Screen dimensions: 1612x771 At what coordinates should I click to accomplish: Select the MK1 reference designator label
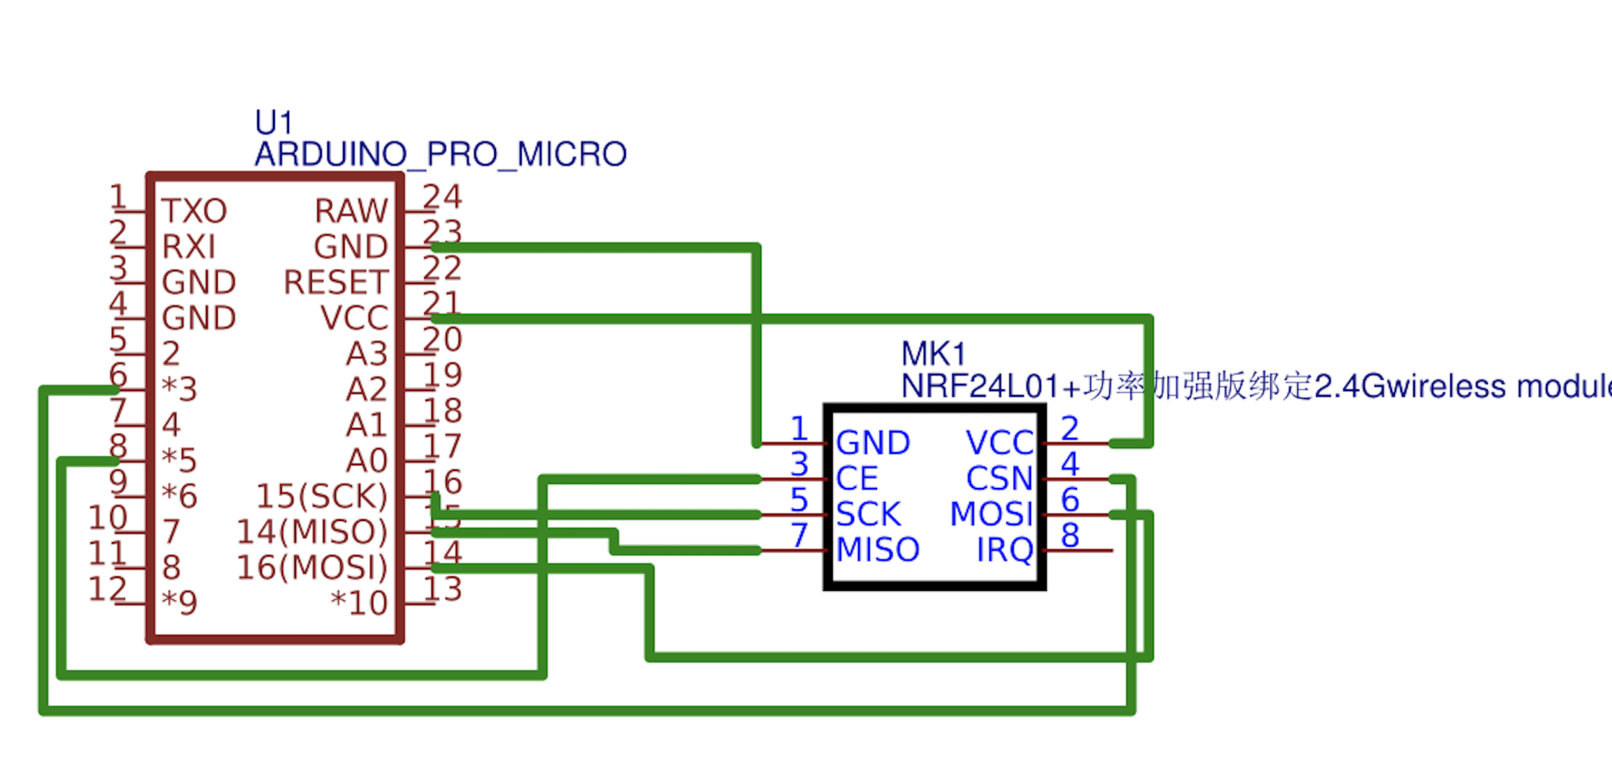(x=933, y=354)
